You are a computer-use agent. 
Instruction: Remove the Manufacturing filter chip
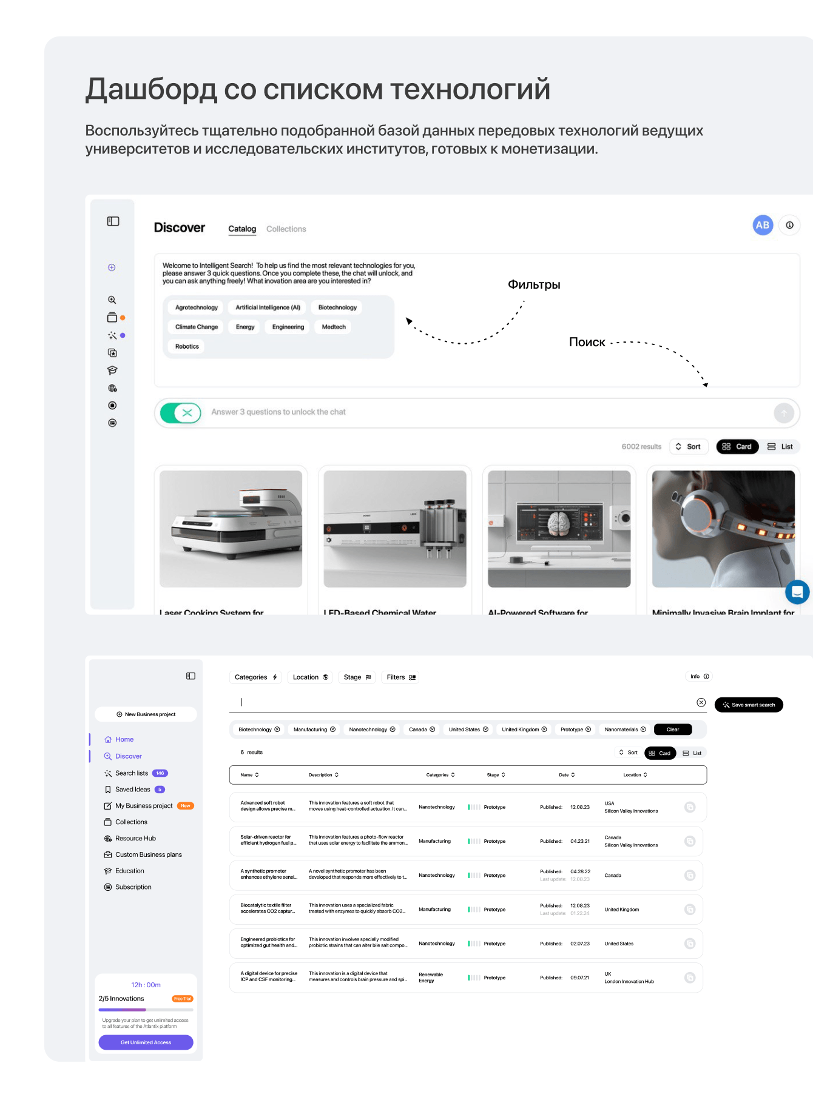(x=332, y=730)
